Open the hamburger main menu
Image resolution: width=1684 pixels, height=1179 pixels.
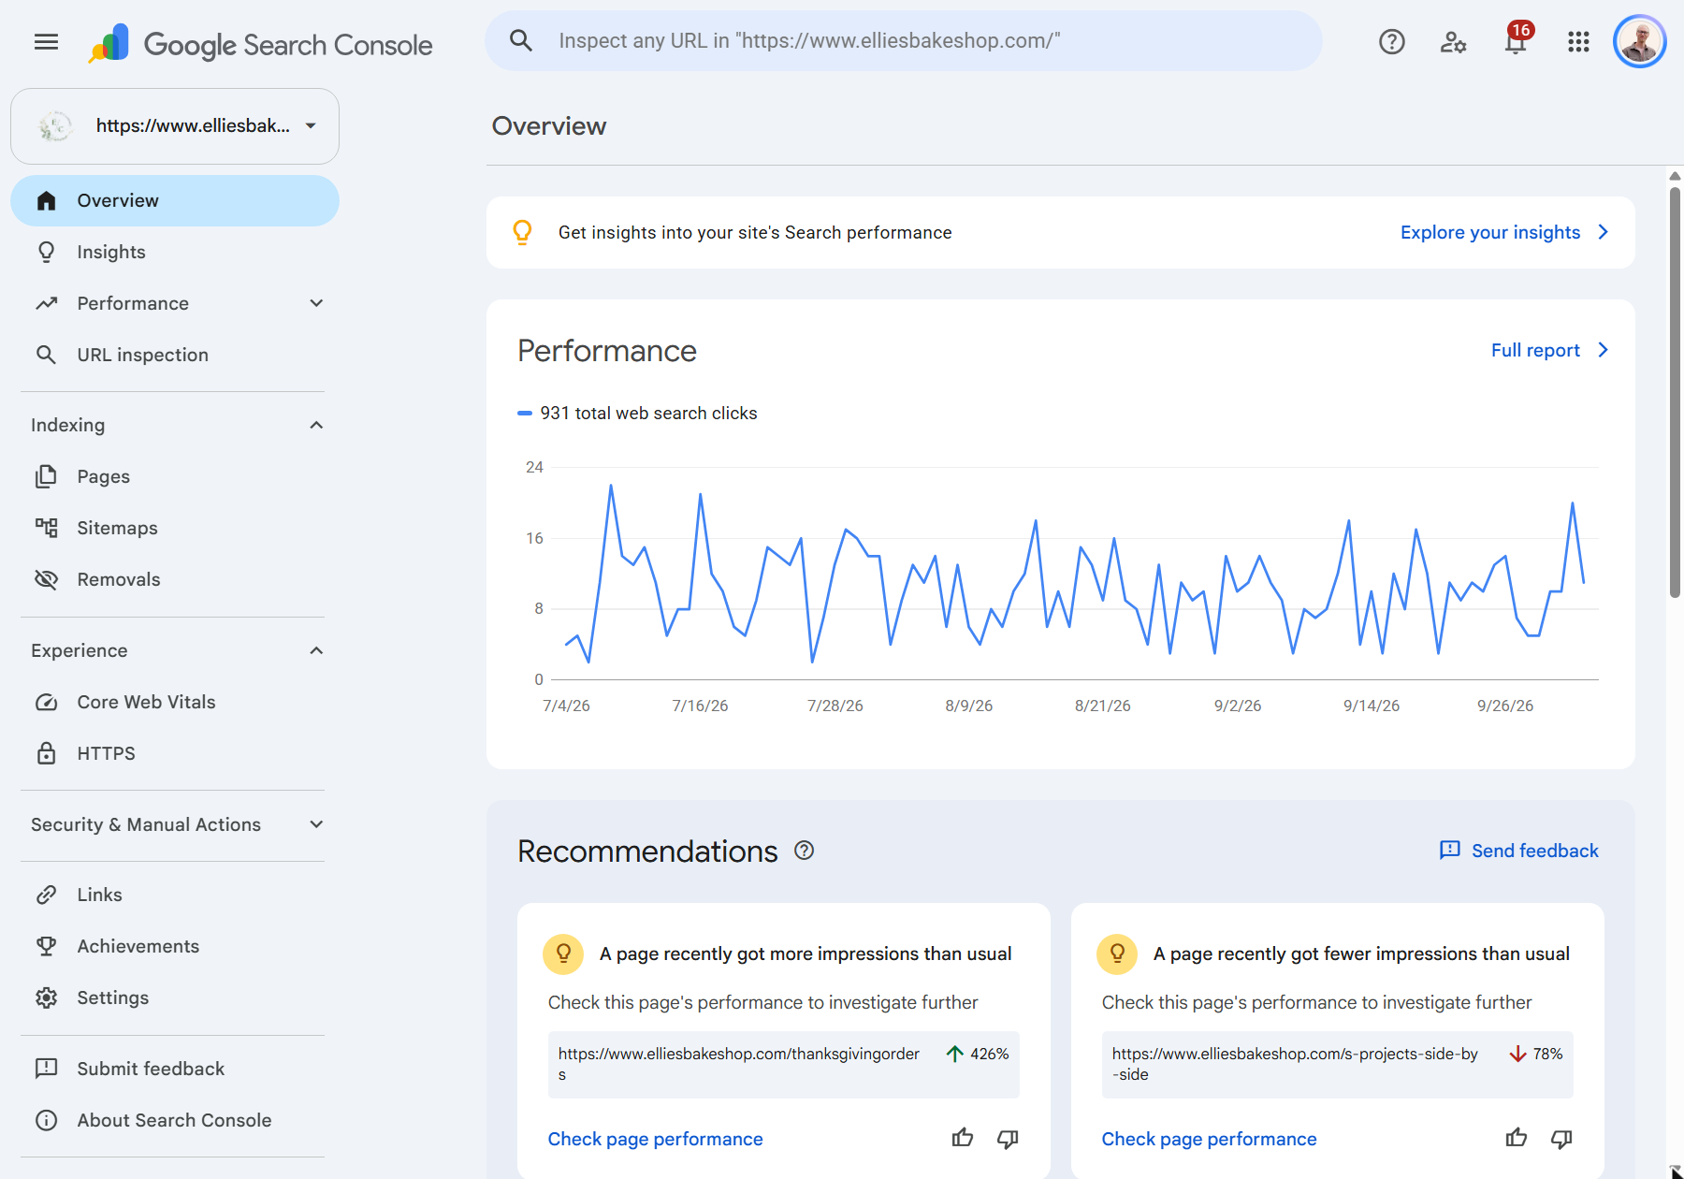46,41
